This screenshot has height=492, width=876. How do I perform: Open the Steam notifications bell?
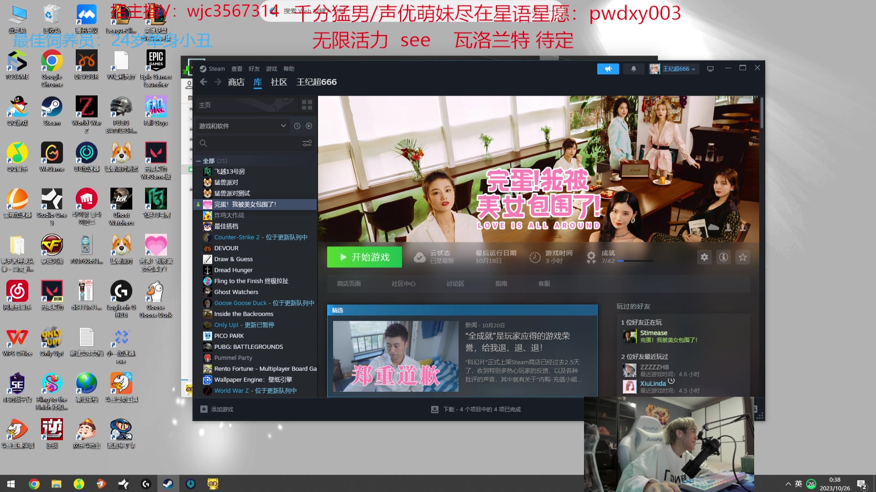point(633,69)
